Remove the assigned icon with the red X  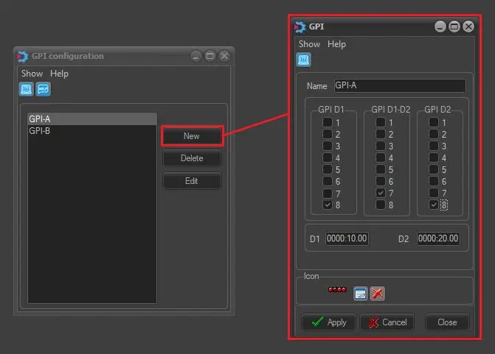[x=378, y=293]
